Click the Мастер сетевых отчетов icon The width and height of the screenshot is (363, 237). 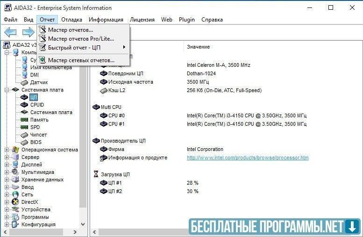coord(43,60)
